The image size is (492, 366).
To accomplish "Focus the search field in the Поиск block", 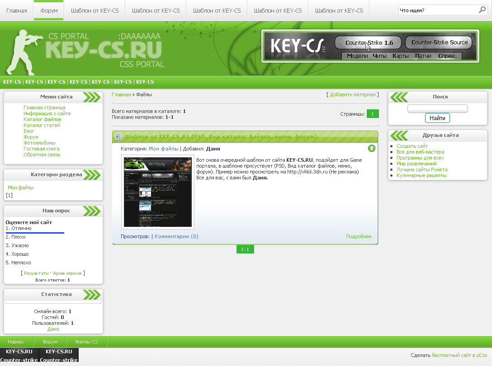I will tap(437, 108).
